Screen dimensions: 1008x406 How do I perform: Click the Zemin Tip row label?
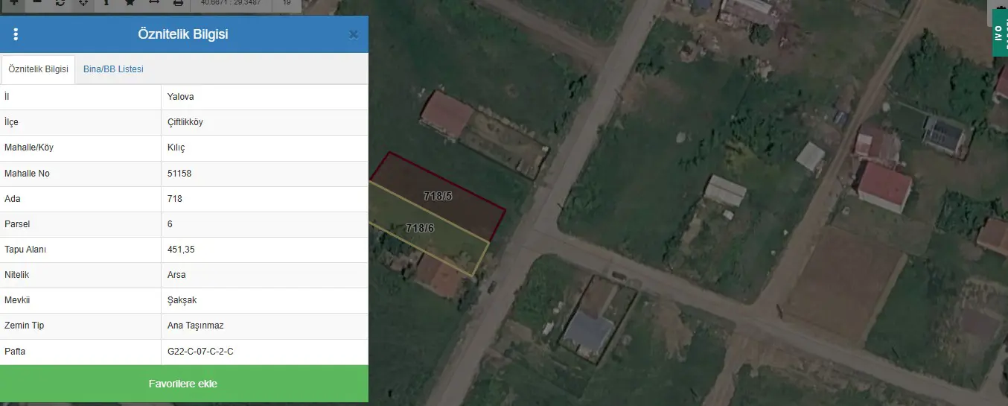tap(25, 326)
